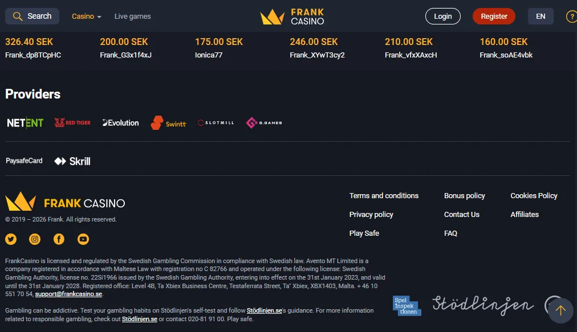This screenshot has width=577, height=332.
Task: Click the NetEnt provider logo
Action: coord(25,123)
